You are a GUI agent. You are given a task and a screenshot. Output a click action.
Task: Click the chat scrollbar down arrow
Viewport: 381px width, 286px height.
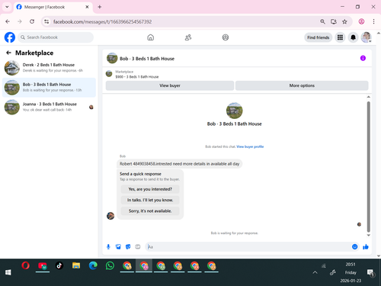pos(369,235)
